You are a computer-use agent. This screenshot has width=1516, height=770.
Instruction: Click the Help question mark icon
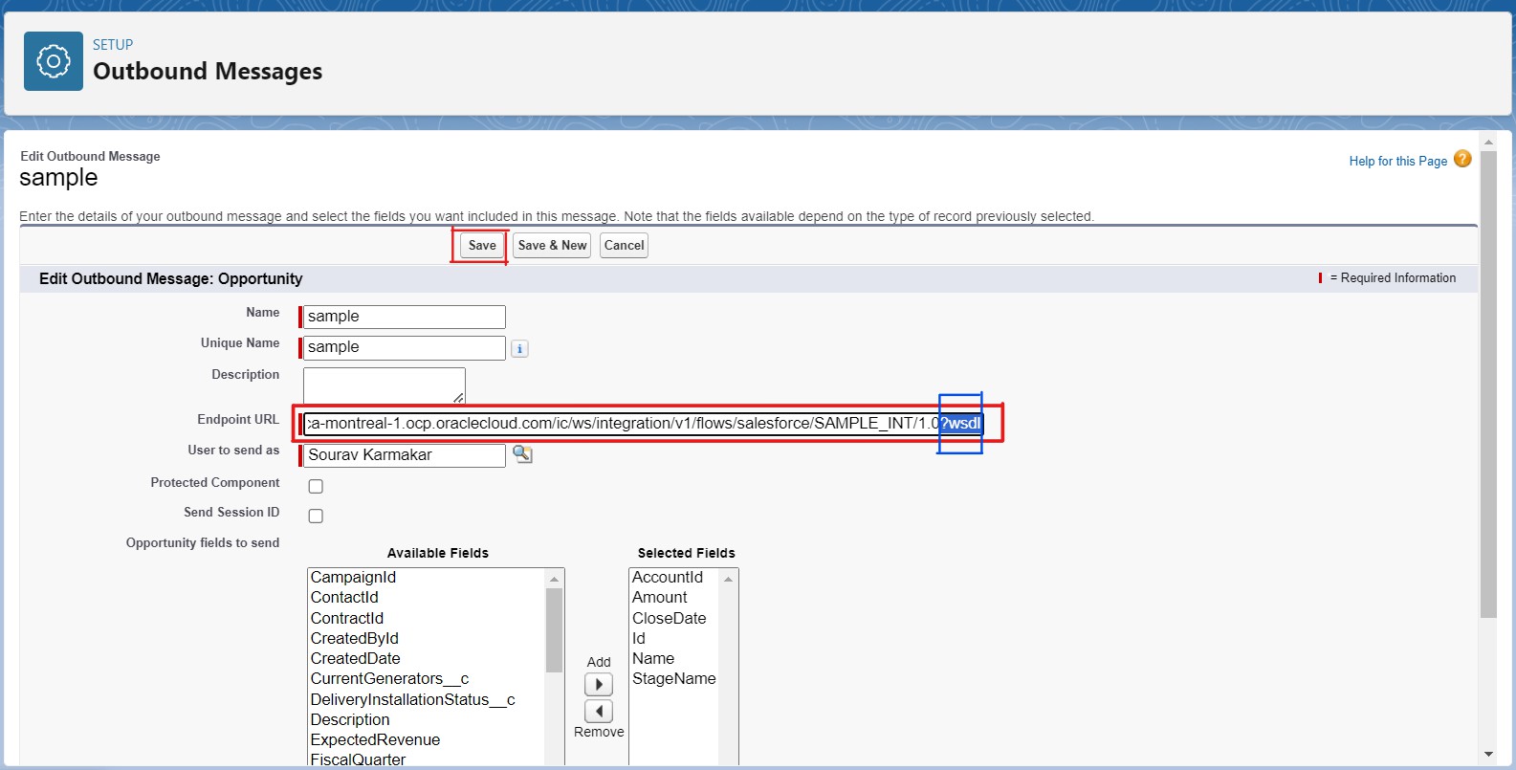click(x=1462, y=159)
